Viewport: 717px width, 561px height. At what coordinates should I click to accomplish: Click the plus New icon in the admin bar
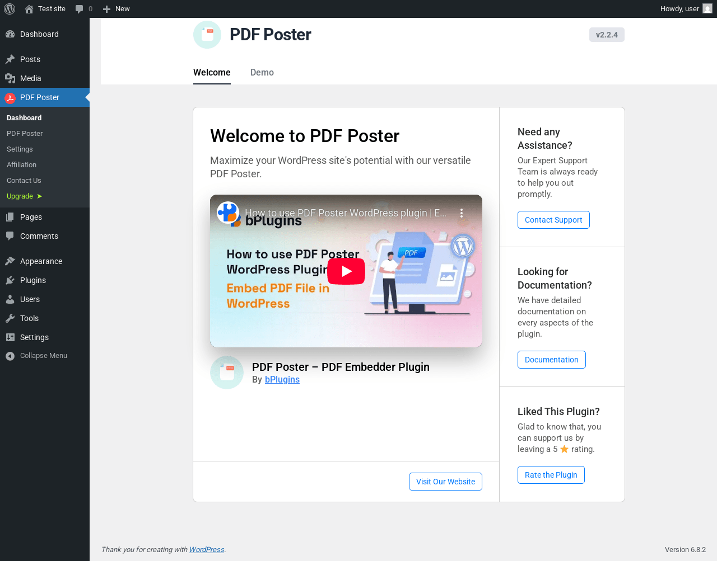pyautogui.click(x=106, y=9)
